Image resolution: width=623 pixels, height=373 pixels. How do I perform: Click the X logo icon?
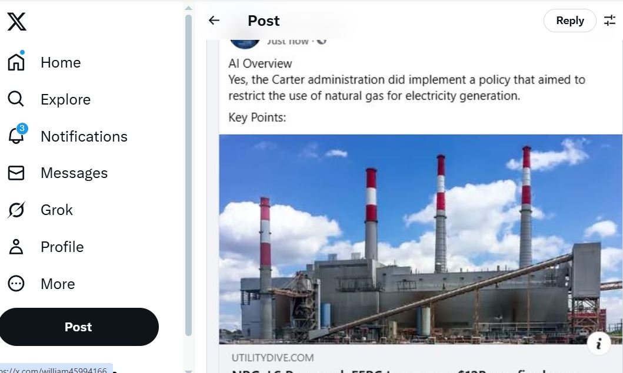point(16,22)
